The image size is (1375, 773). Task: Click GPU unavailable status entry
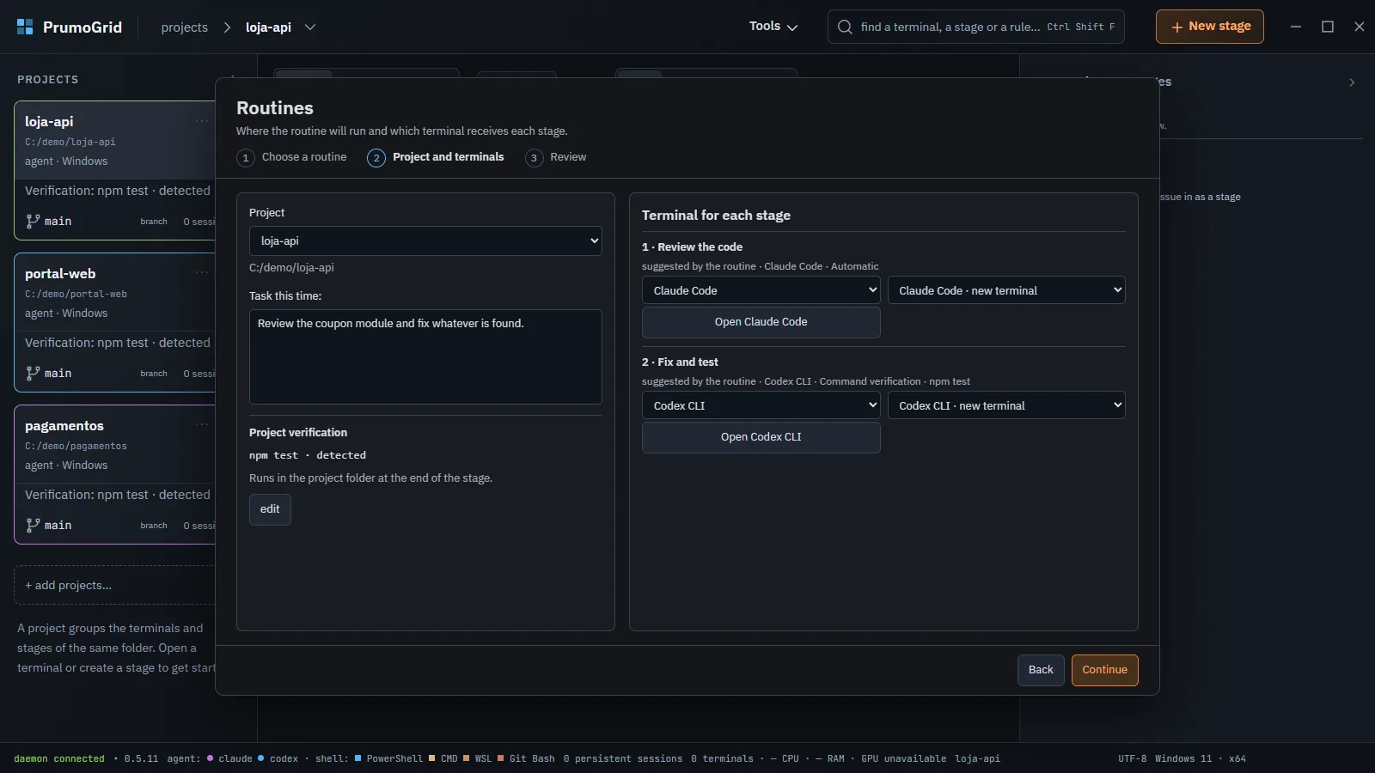click(x=903, y=758)
